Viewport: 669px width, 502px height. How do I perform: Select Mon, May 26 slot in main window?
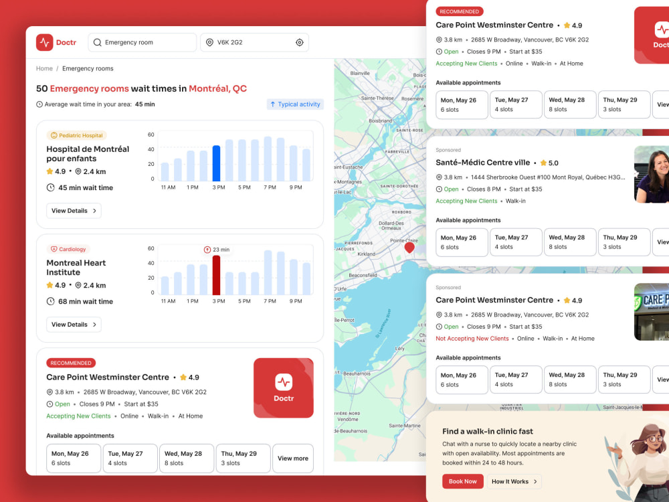(74, 458)
